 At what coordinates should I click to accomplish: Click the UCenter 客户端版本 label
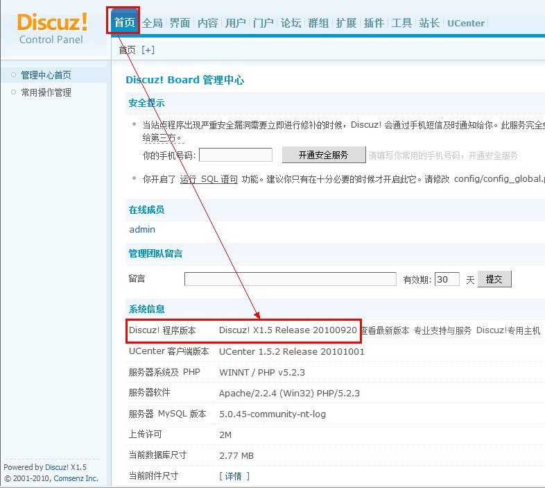point(169,351)
